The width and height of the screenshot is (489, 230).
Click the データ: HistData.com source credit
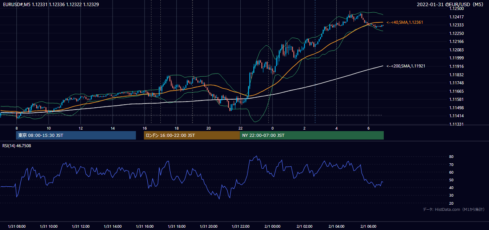pyautogui.click(x=453, y=209)
